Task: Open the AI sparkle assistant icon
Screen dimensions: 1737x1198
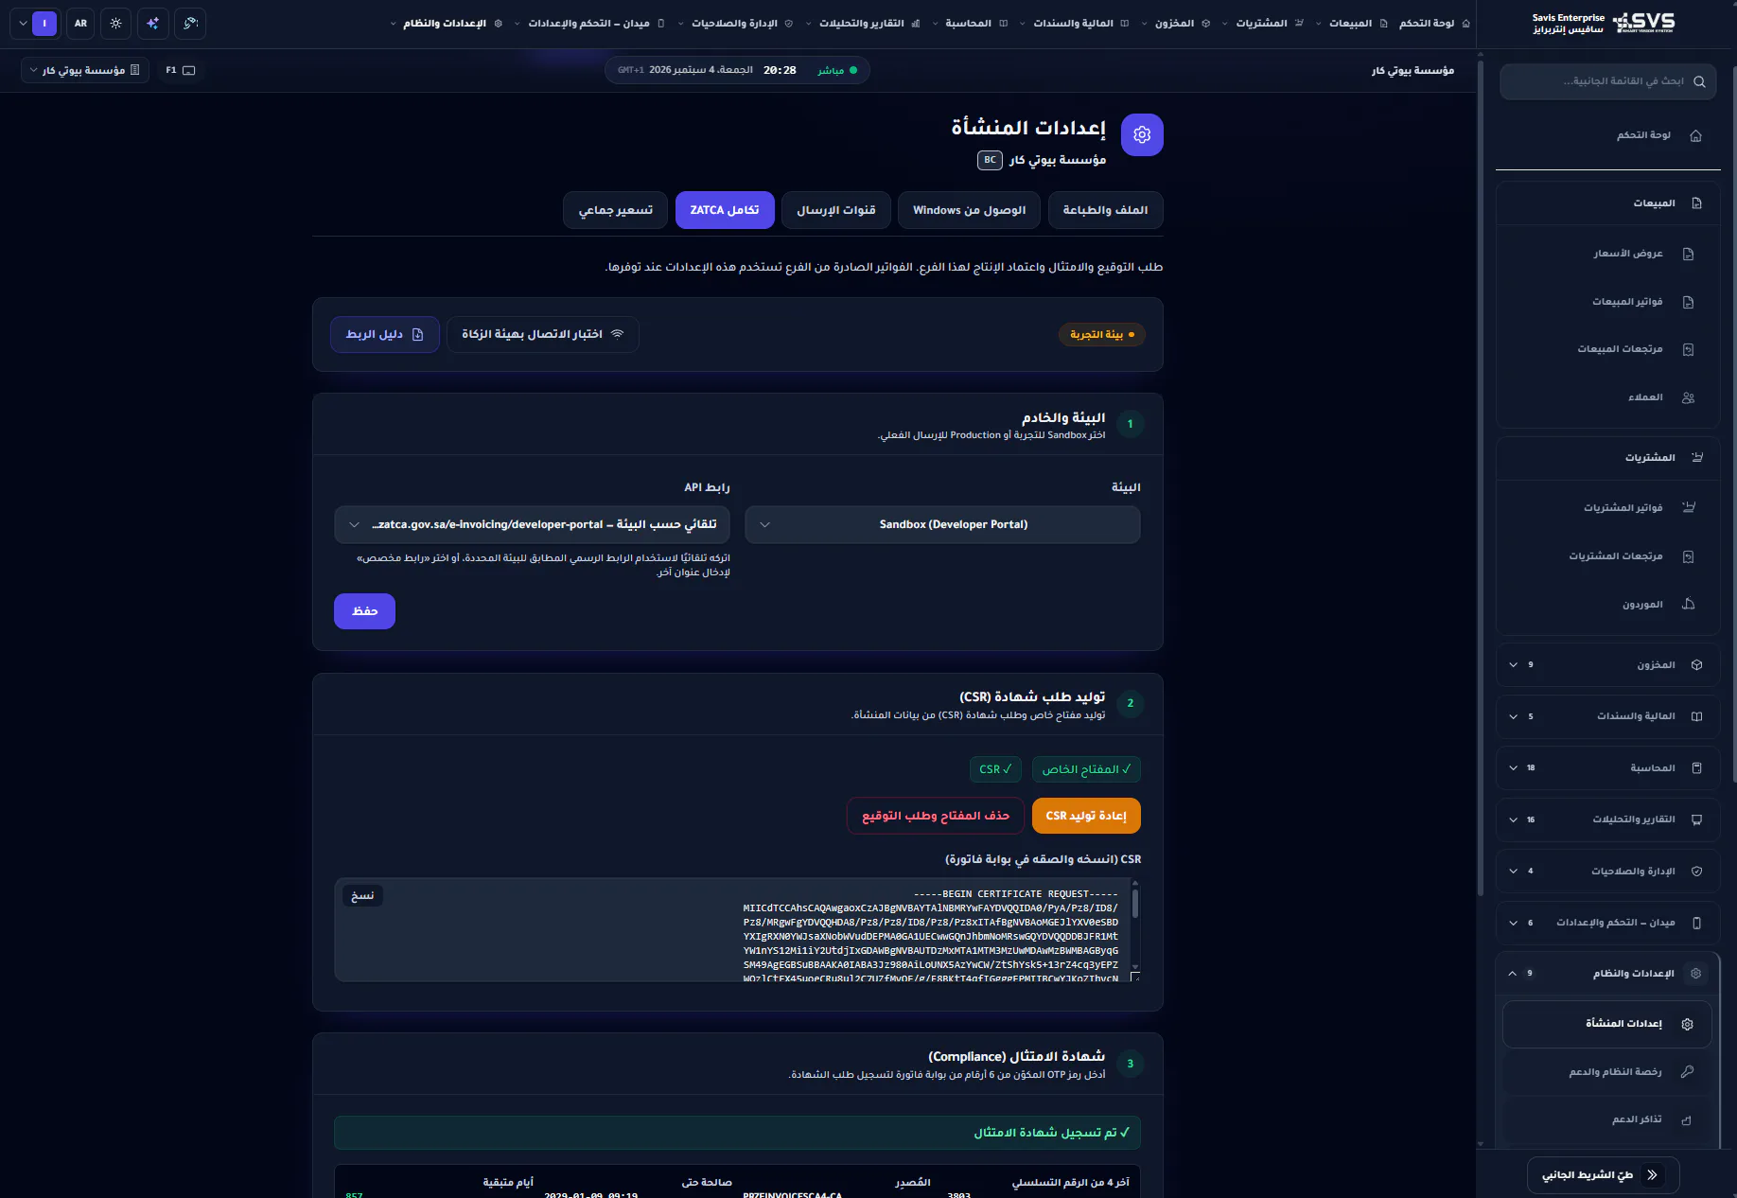Action: [153, 24]
